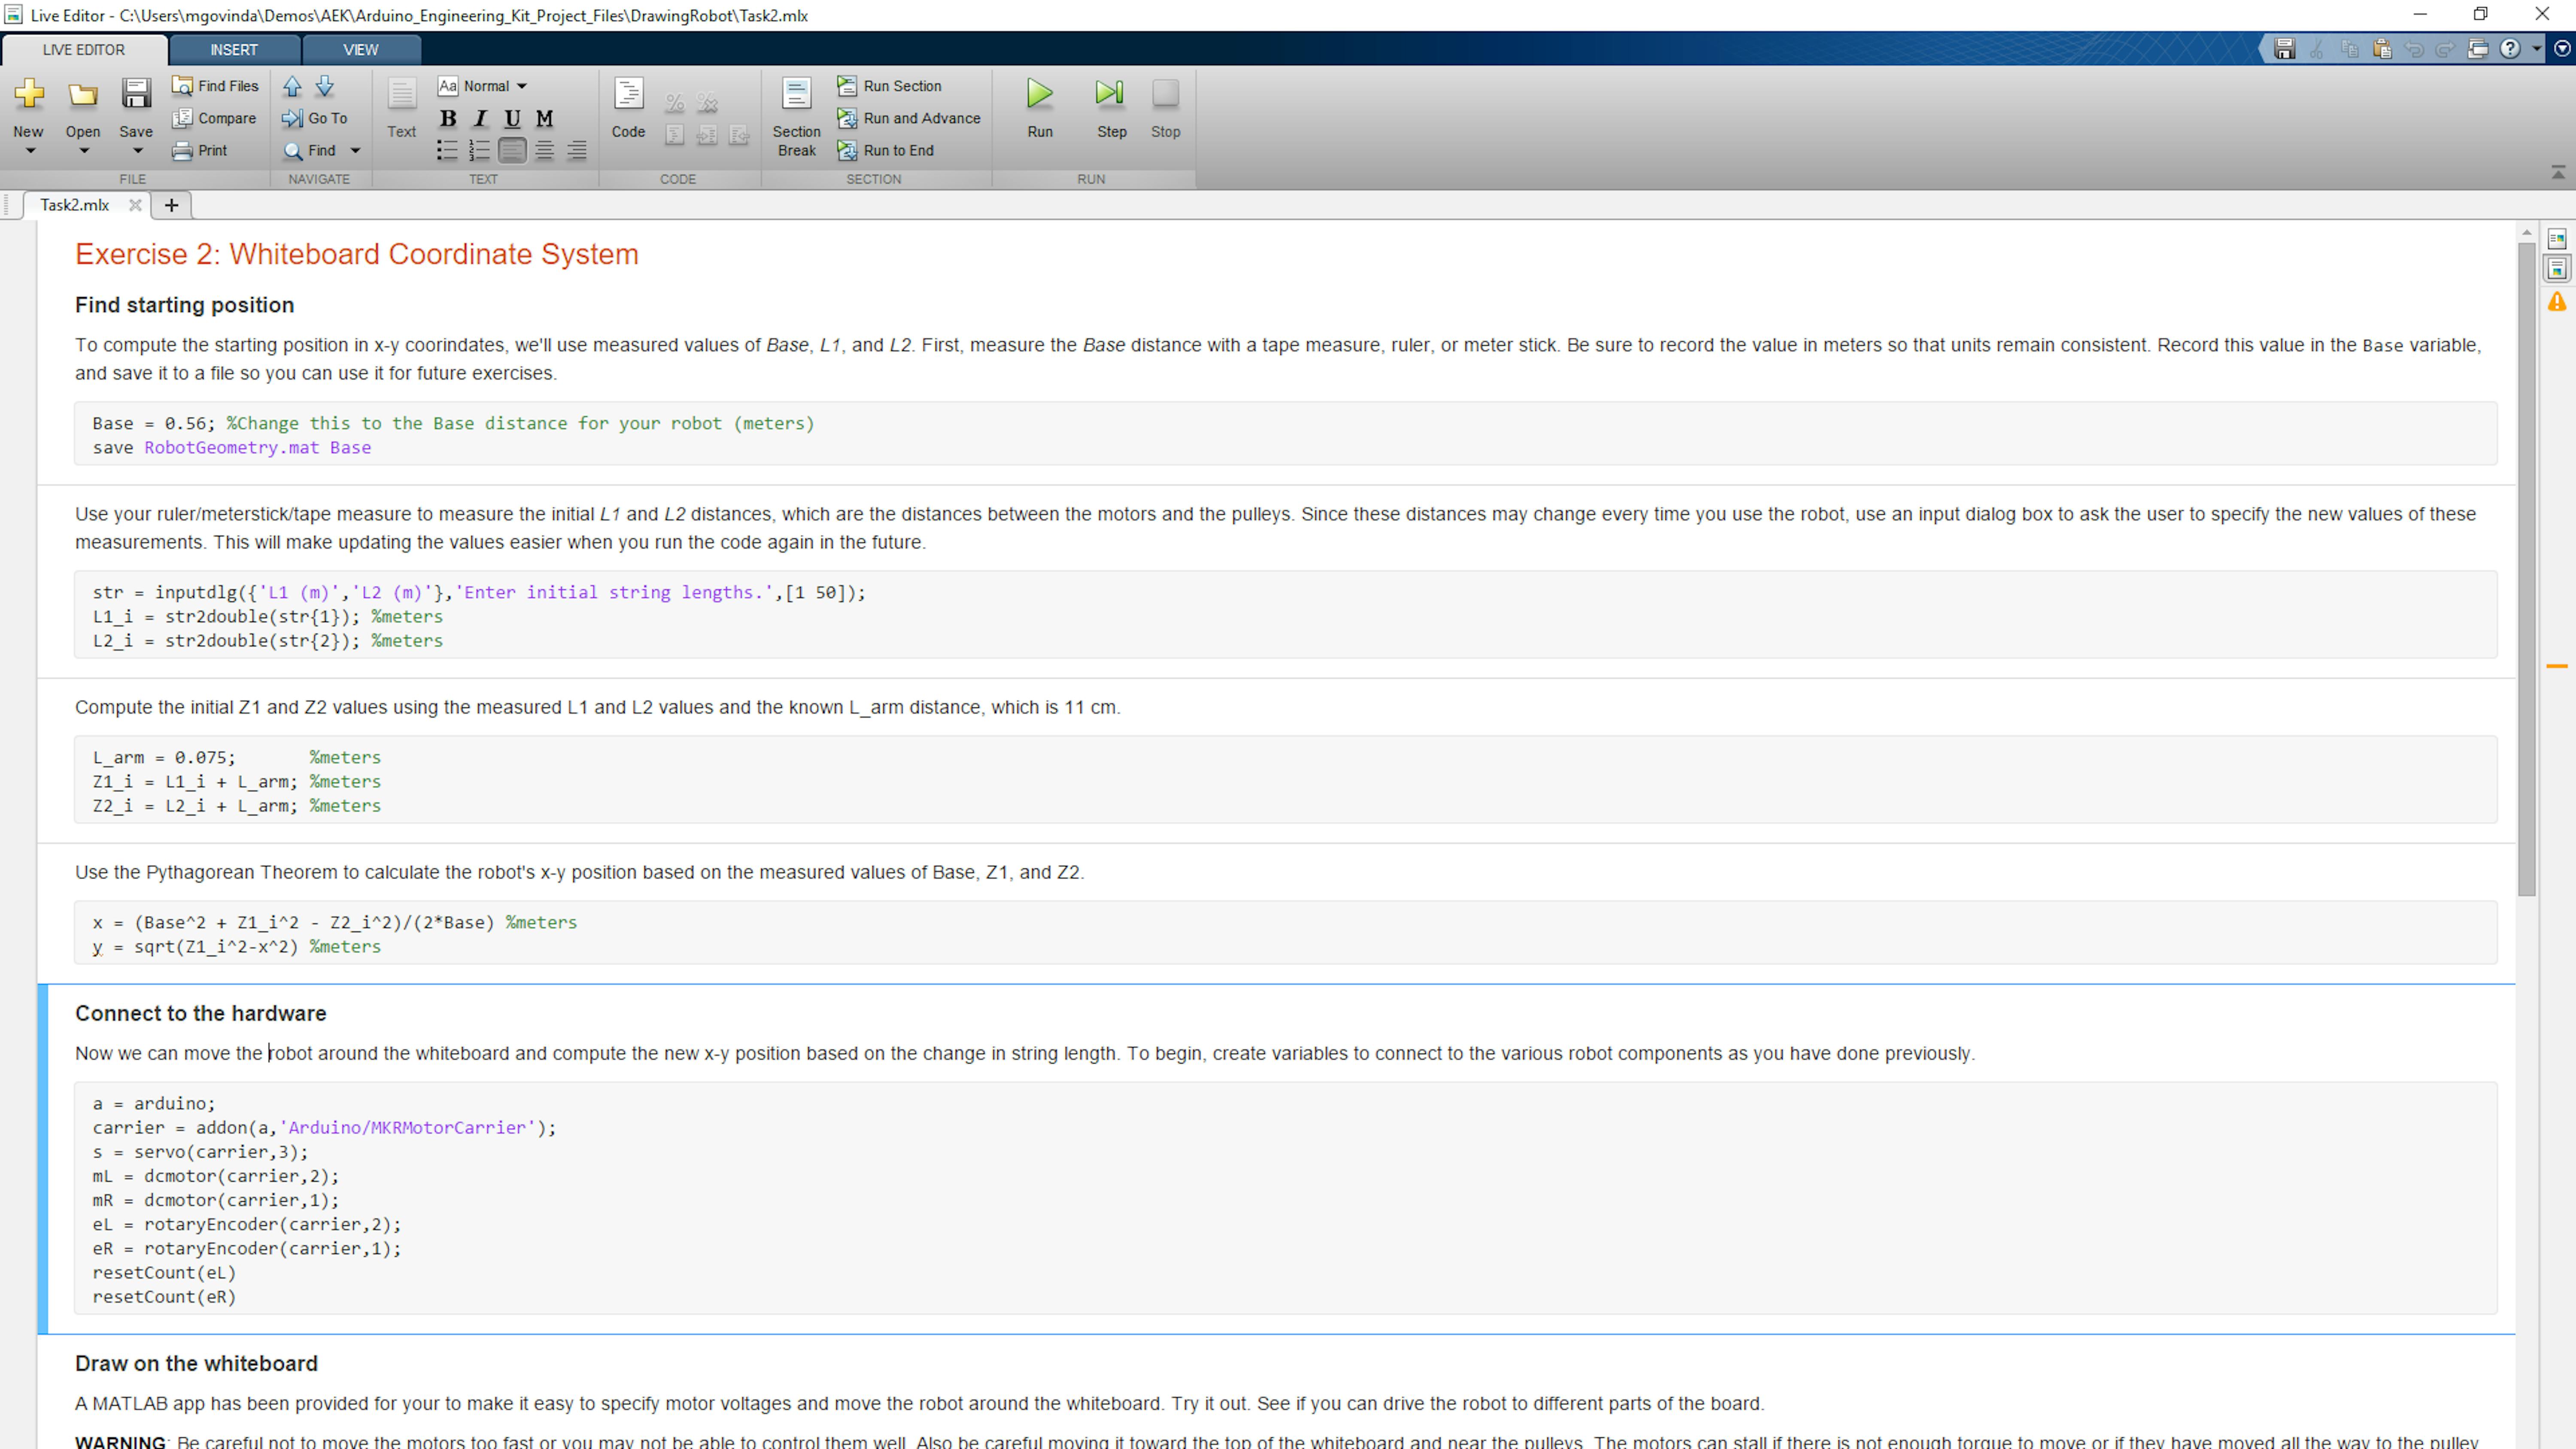
Task: Click the switch windows icon
Action: (x=2478, y=49)
